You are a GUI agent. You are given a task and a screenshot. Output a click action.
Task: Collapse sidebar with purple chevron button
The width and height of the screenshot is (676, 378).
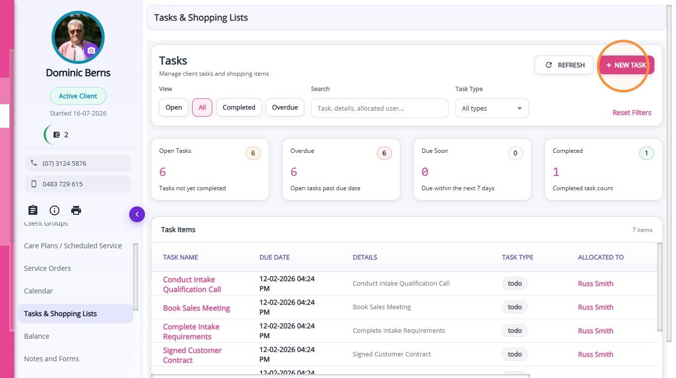click(x=137, y=214)
